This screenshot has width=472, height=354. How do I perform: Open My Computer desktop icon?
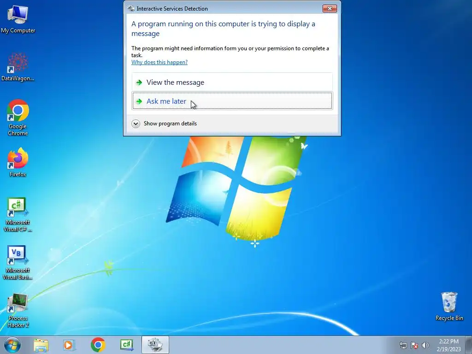click(18, 19)
